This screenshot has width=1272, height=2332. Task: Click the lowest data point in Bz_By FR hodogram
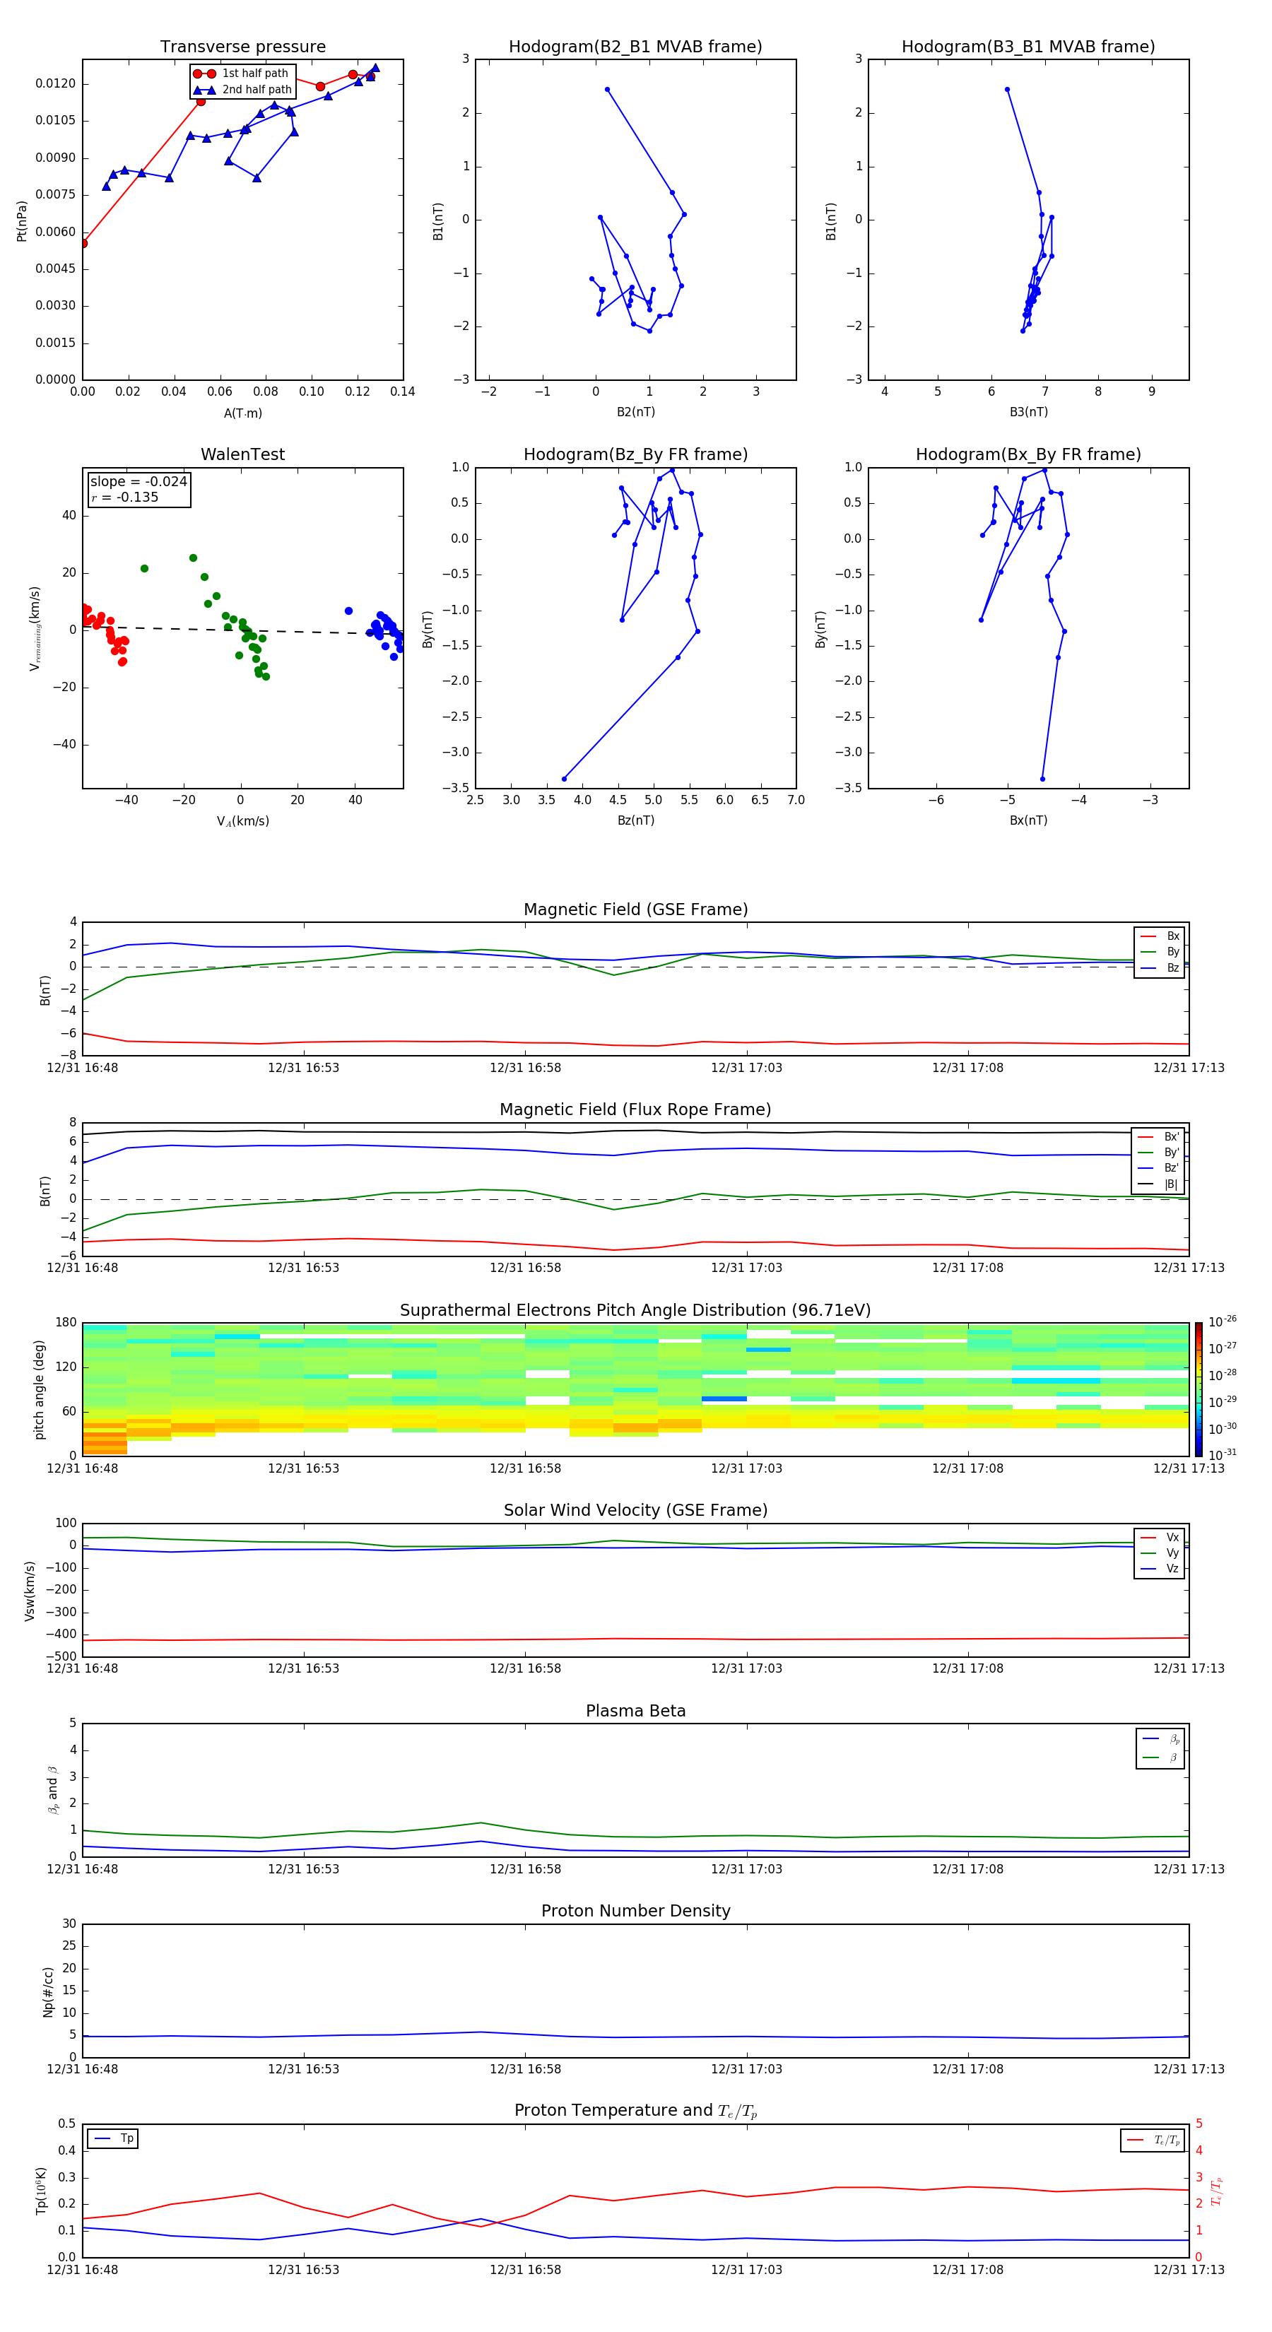[x=564, y=779]
